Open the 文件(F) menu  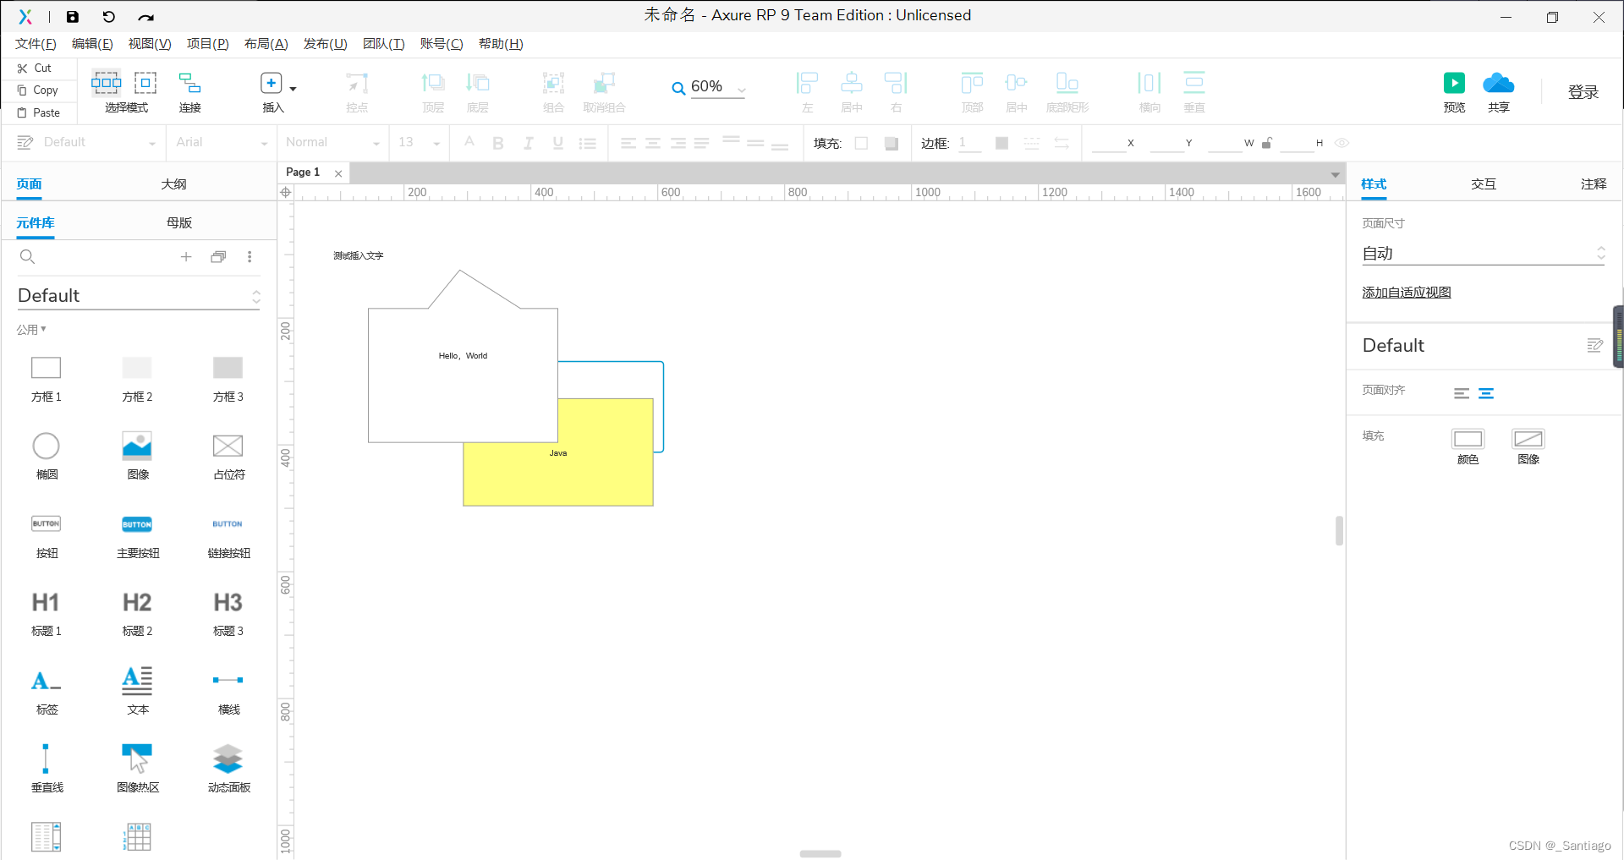tap(36, 44)
